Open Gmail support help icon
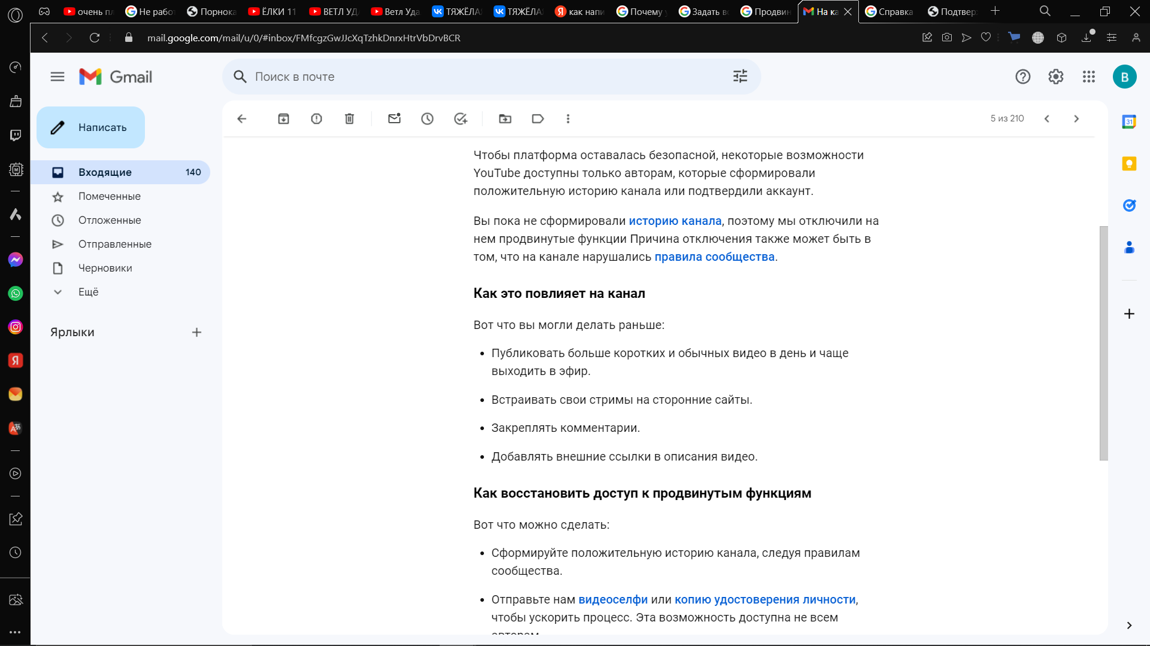Viewport: 1150px width, 646px height. point(1023,77)
